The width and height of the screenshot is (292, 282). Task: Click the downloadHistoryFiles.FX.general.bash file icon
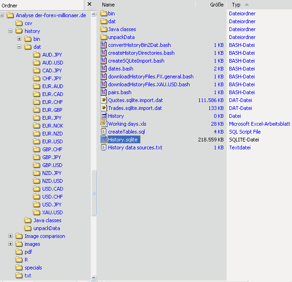point(103,77)
